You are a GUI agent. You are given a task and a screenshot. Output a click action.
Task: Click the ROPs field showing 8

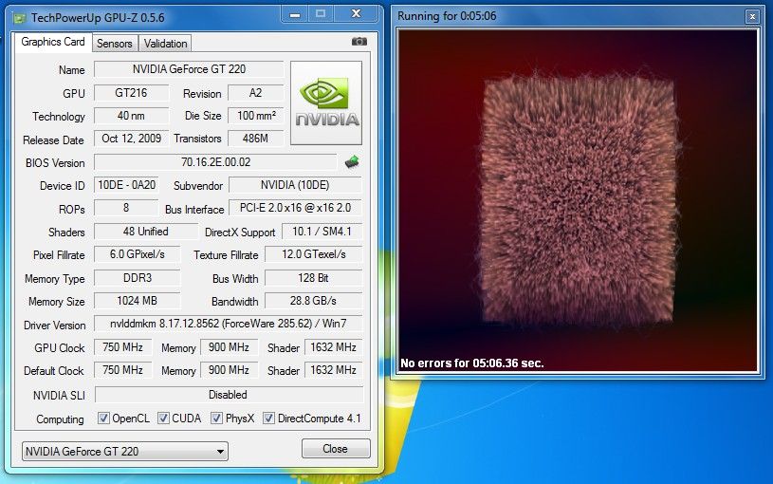tap(126, 208)
